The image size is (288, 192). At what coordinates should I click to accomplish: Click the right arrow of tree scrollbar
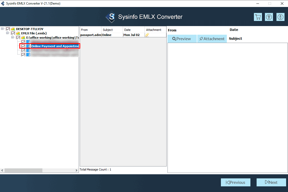coord(76,170)
